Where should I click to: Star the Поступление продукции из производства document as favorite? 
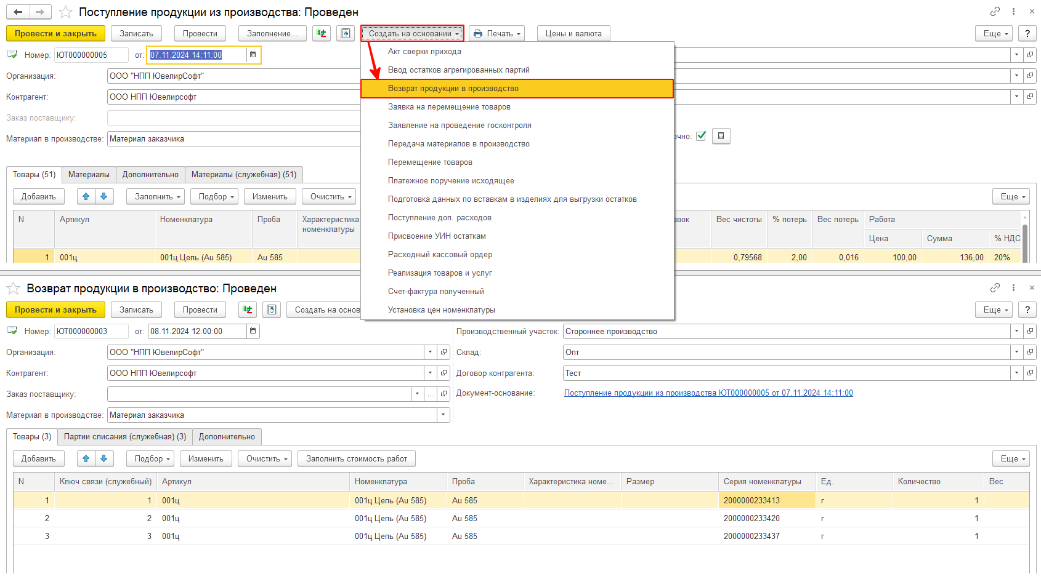(65, 12)
